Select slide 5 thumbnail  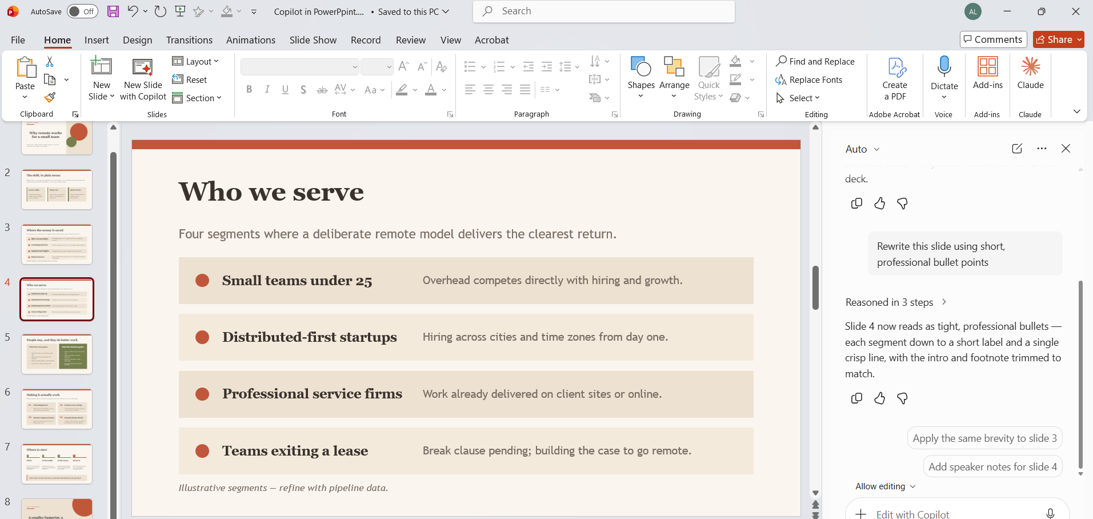(57, 354)
